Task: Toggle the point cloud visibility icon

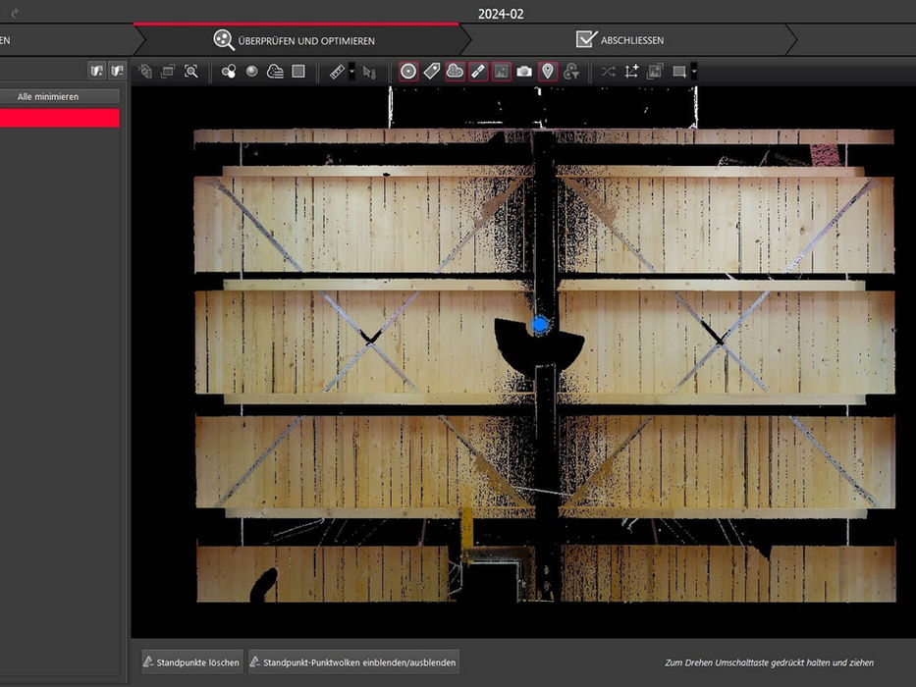Action: pyautogui.click(x=455, y=72)
